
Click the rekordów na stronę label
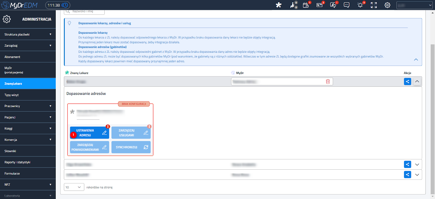tap(100, 187)
